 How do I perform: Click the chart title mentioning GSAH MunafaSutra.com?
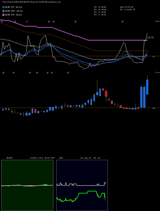[x=31, y=2]
